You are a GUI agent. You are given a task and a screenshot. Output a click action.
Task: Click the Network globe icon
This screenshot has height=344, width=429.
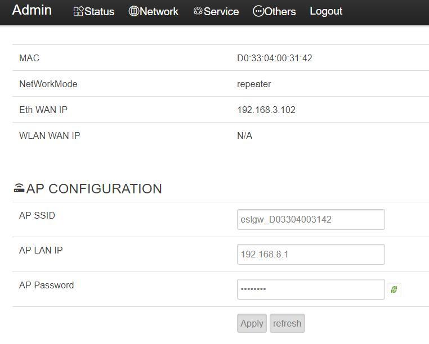(x=134, y=11)
